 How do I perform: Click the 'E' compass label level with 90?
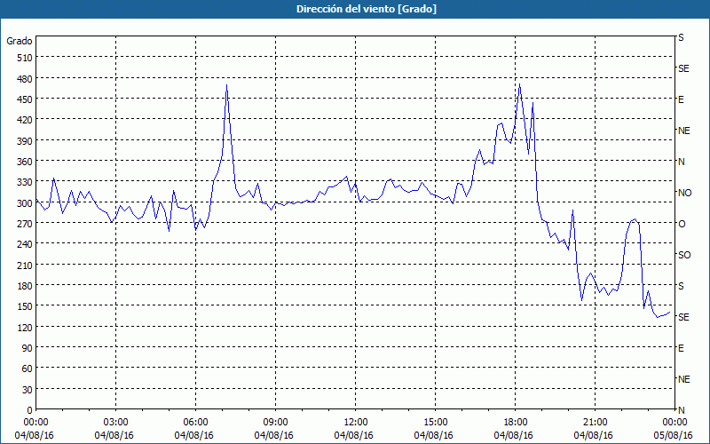681,348
